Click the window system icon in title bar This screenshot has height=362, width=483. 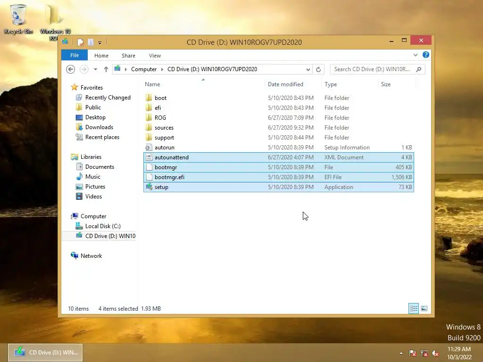point(65,42)
